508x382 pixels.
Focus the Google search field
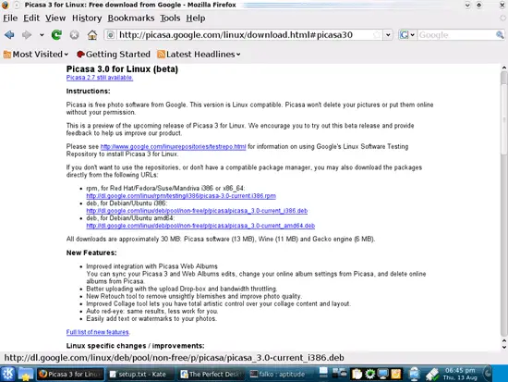tap(456, 35)
